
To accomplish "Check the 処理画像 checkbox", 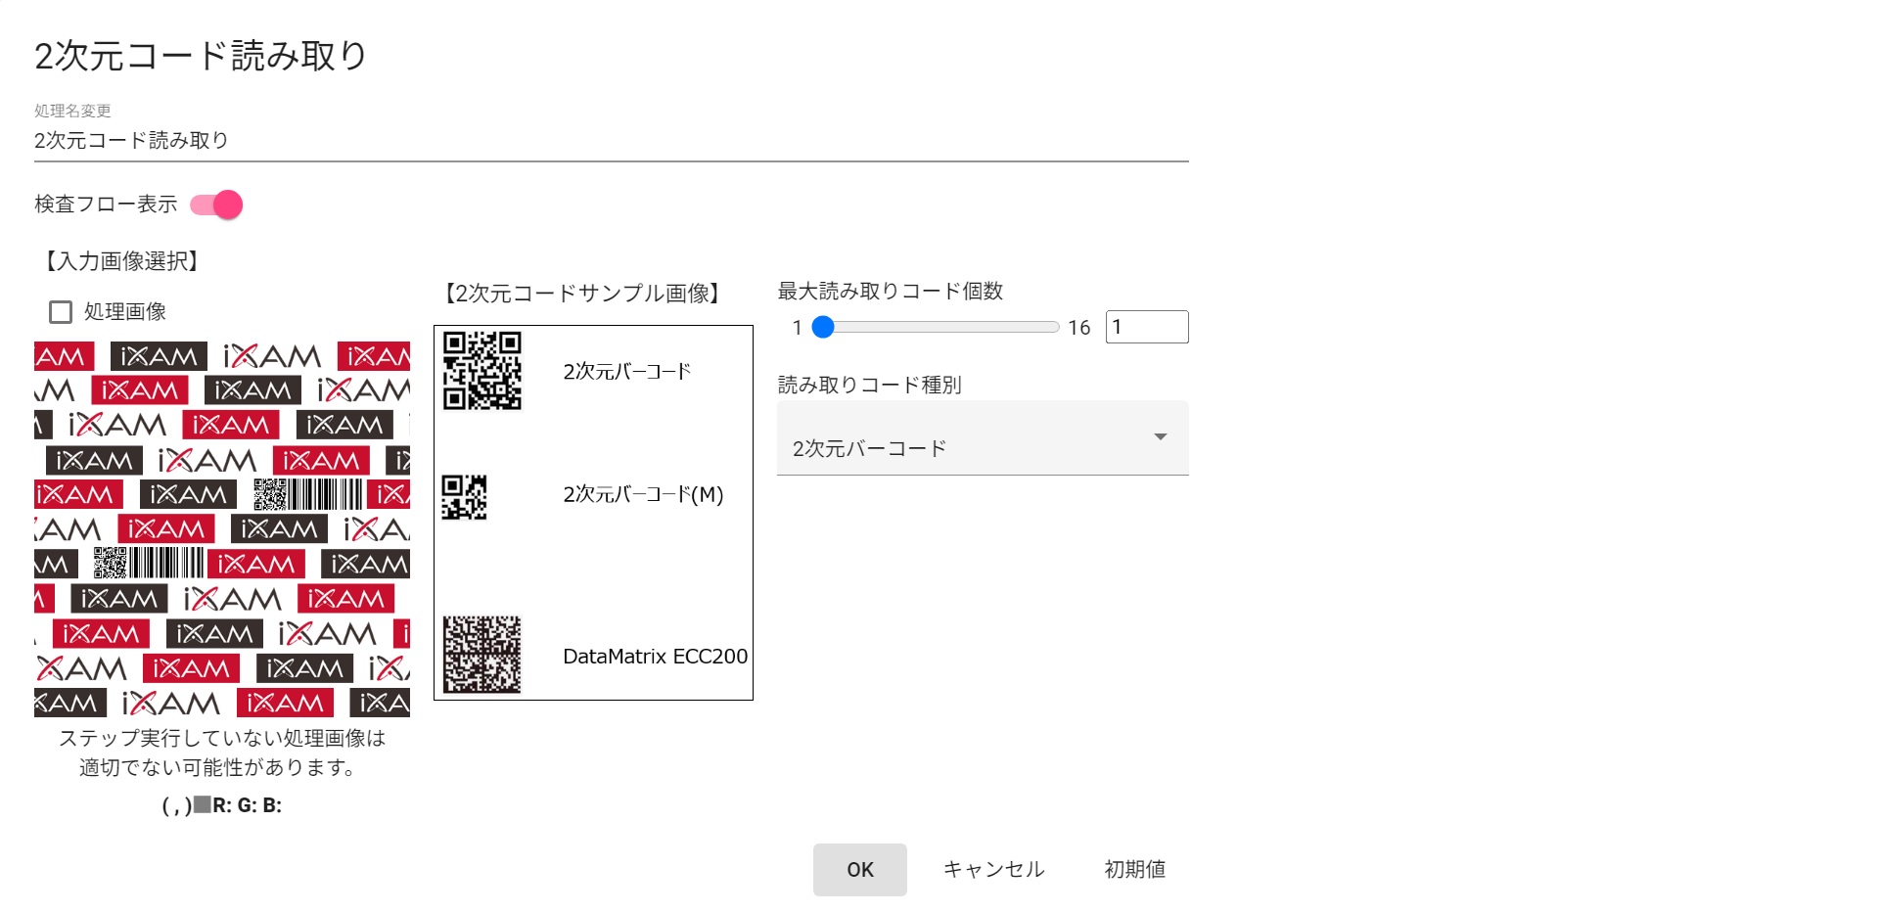I will click(61, 312).
